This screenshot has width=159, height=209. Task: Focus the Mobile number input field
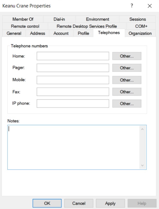[73, 80]
